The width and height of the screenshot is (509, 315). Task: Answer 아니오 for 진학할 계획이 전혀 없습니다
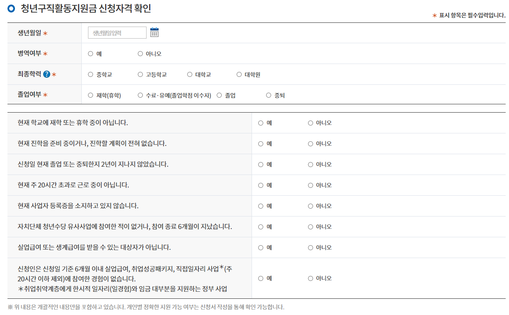[x=311, y=144]
